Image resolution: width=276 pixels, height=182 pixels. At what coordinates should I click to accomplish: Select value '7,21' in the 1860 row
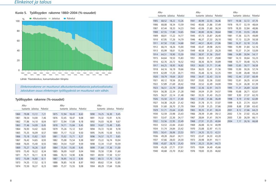point(44,114)
